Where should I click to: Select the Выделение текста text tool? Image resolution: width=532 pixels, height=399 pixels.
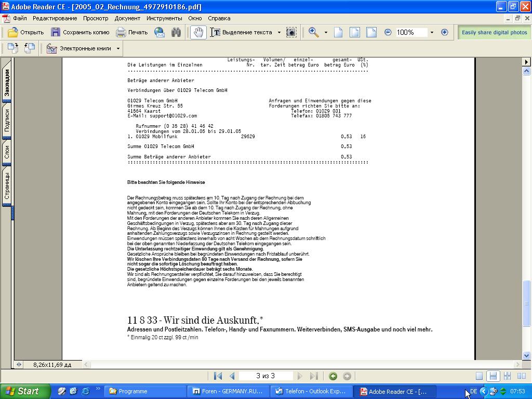[x=242, y=32]
